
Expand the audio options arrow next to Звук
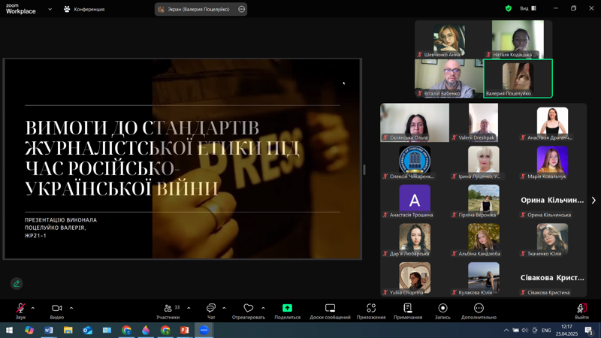[x=33, y=308]
